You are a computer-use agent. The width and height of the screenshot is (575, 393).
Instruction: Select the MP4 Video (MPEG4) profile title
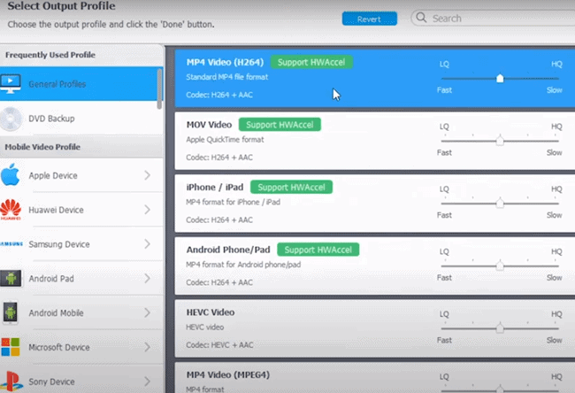coord(228,374)
